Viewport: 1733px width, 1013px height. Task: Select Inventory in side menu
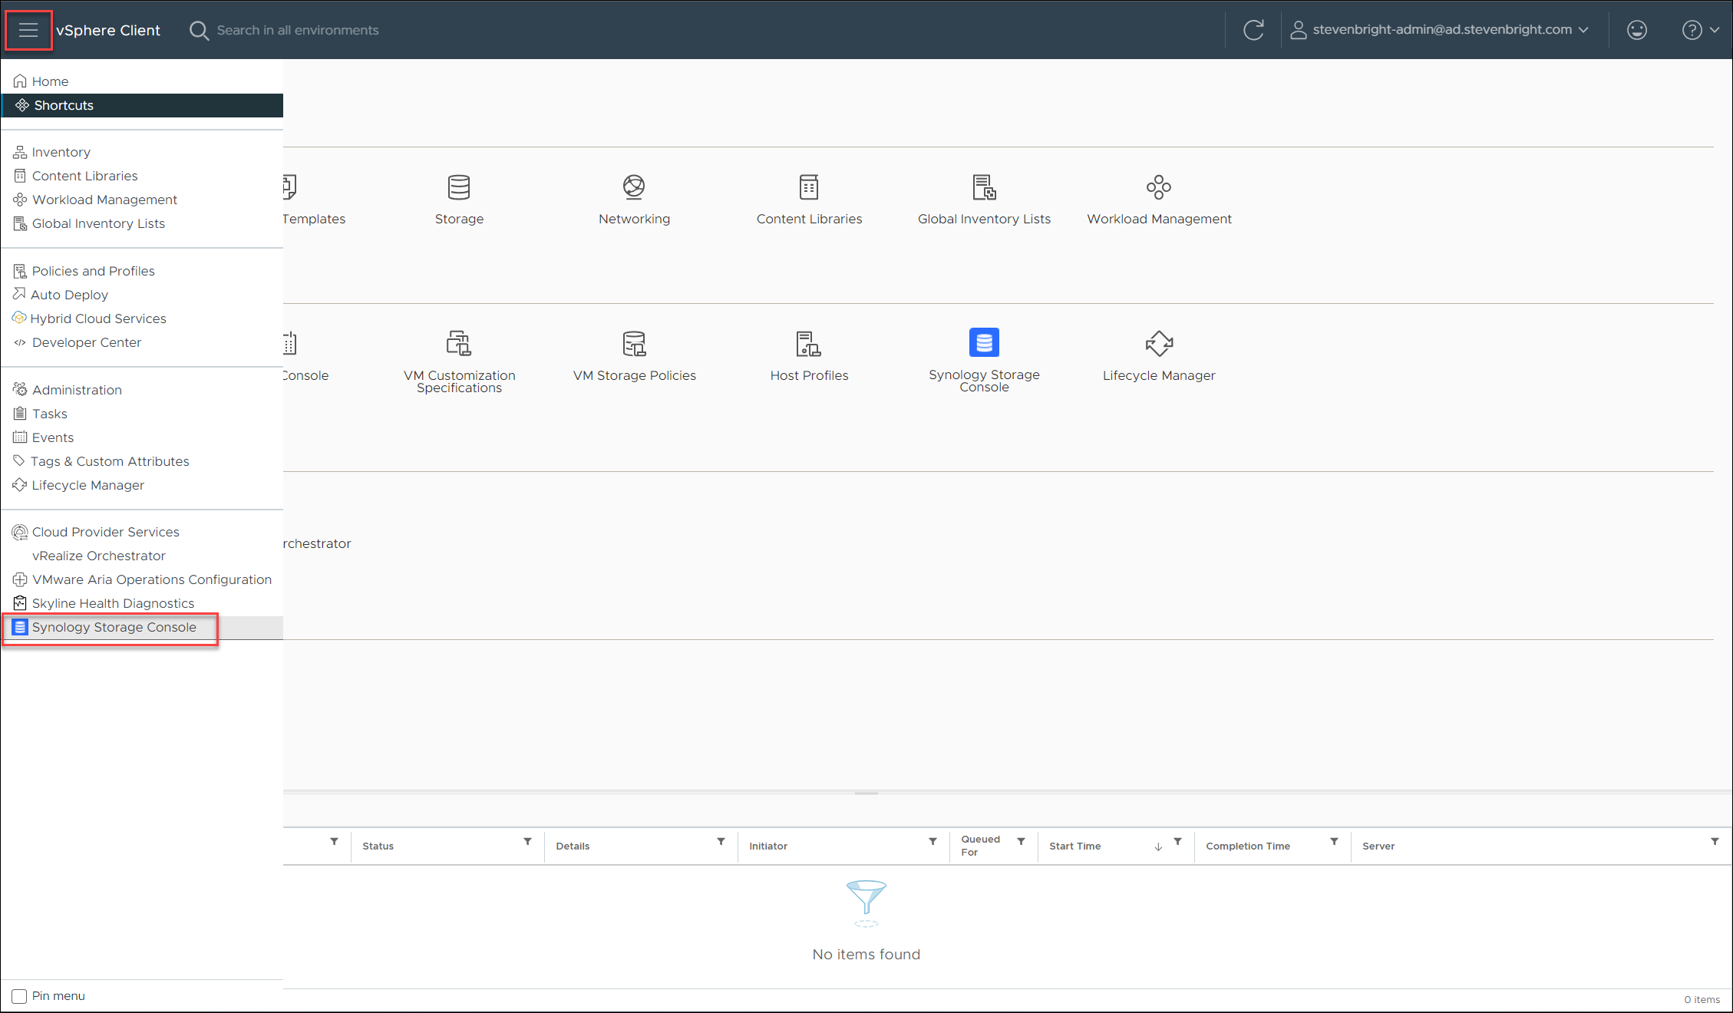tap(61, 152)
